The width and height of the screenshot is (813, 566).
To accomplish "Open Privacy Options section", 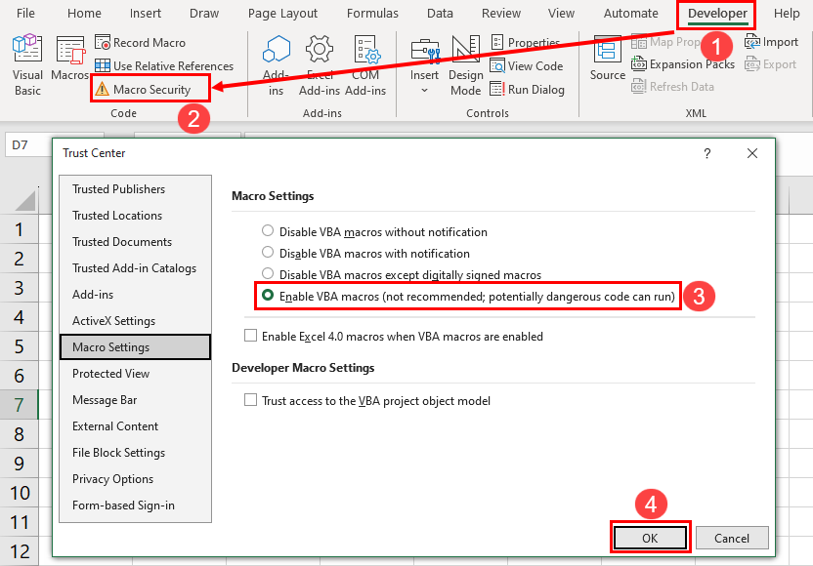I will [x=135, y=479].
